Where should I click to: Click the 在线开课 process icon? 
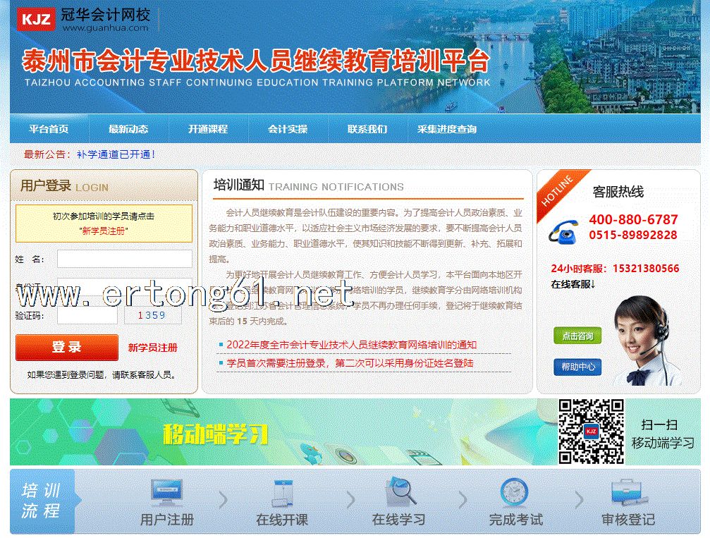coord(282,494)
